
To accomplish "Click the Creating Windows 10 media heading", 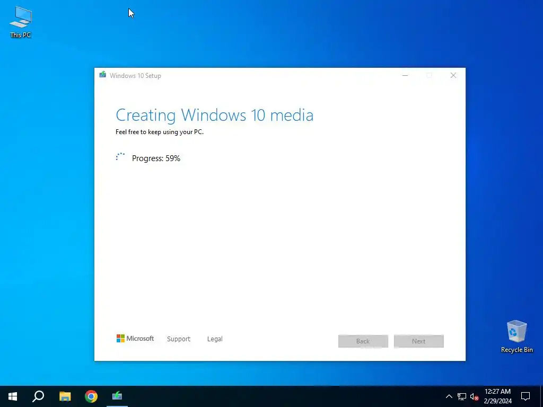I will pos(214,115).
